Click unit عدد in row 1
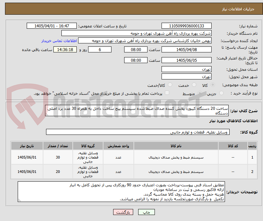263x221 pixels. pos(118,157)
